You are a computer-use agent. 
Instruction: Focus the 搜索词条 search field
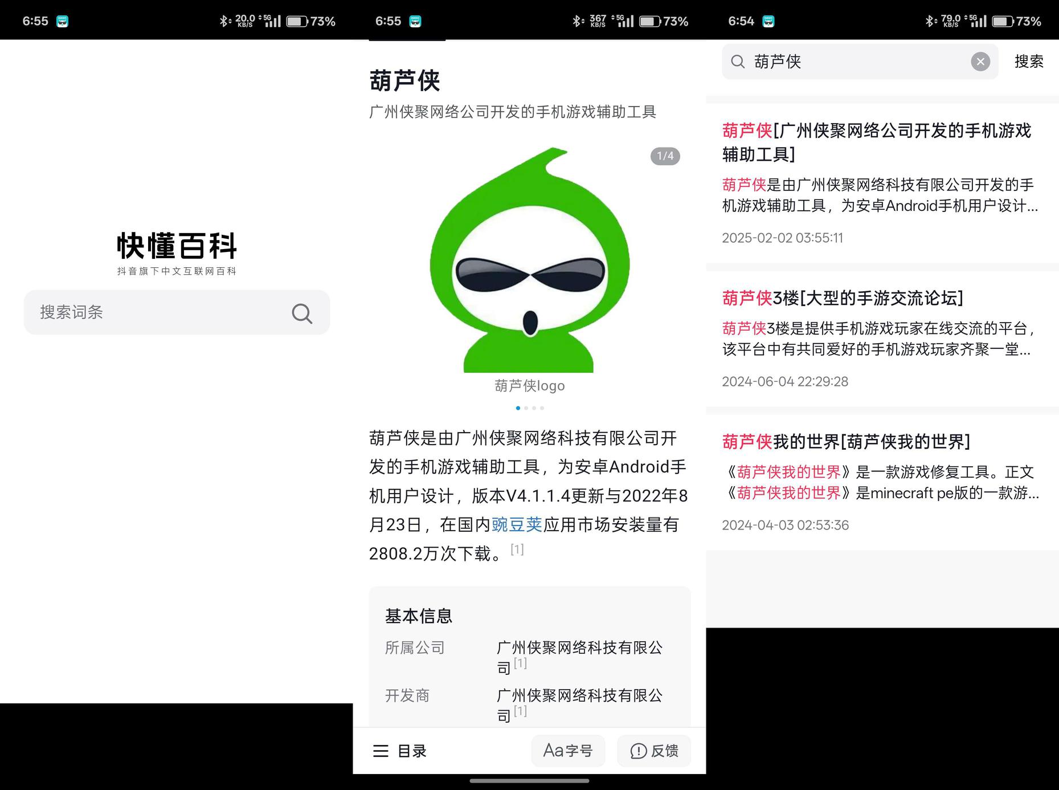pos(177,312)
